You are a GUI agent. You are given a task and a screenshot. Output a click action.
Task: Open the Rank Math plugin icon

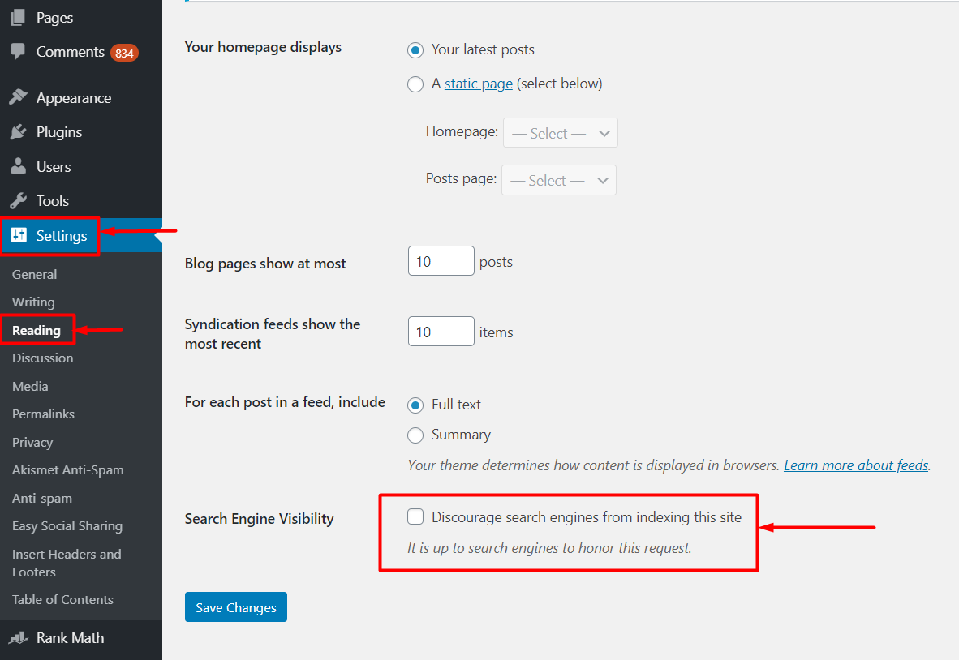coord(19,638)
